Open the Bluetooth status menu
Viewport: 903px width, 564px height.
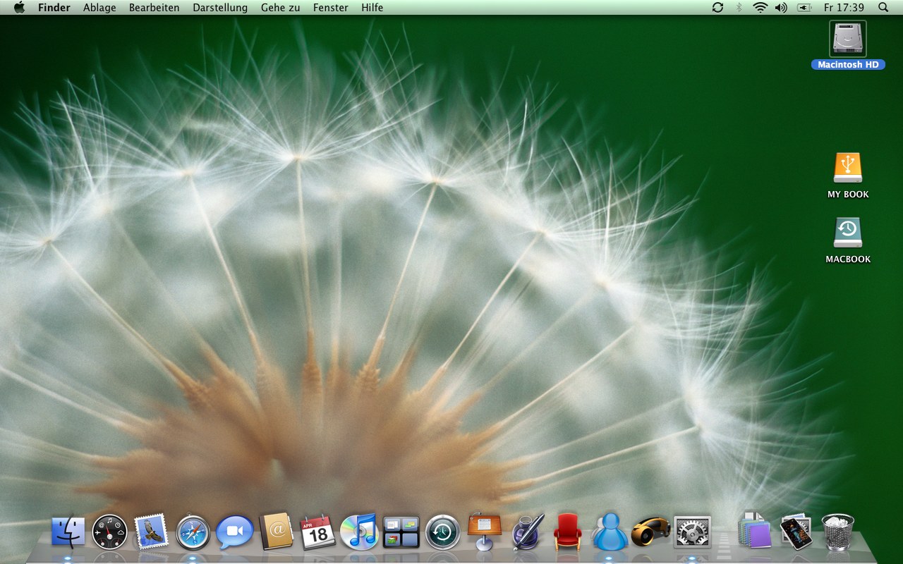[739, 8]
